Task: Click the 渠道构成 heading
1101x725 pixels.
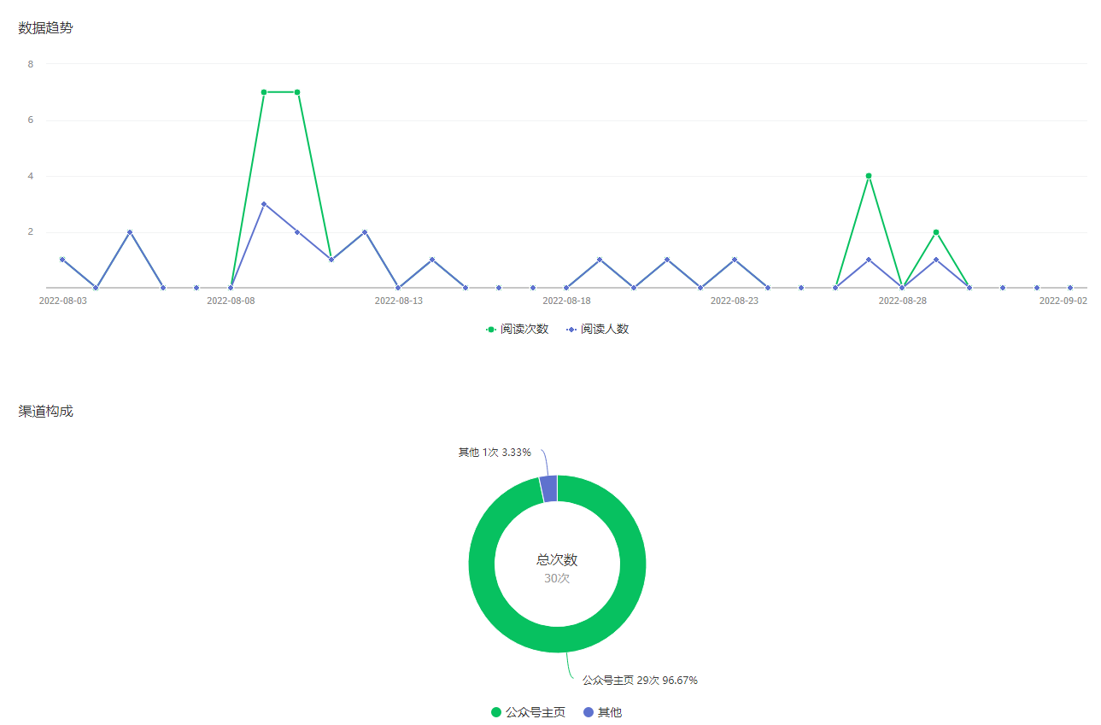Action: 46,411
